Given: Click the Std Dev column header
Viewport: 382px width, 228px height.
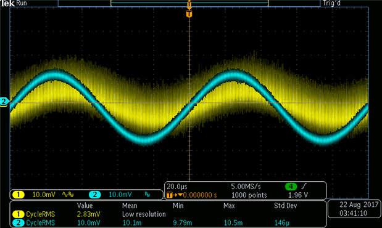Looking at the screenshot, I should click(x=286, y=206).
